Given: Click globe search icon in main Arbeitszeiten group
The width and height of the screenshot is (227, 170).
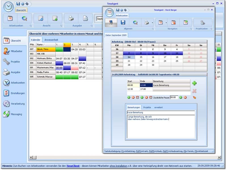Looking at the screenshot, I should pyautogui.click(x=24, y=18).
